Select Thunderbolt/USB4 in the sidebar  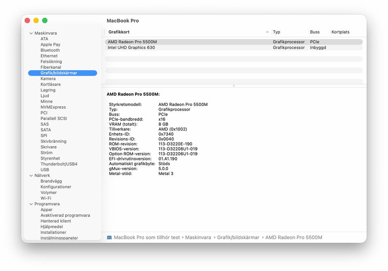pos(59,164)
